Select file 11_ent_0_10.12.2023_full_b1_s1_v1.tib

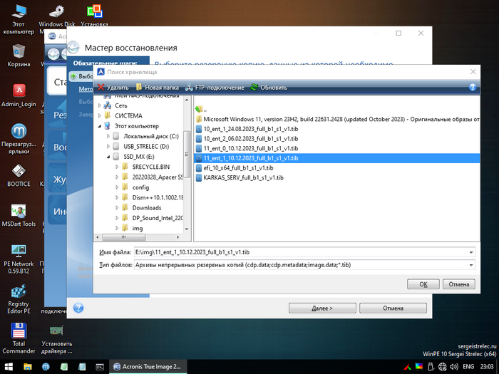click(x=247, y=148)
